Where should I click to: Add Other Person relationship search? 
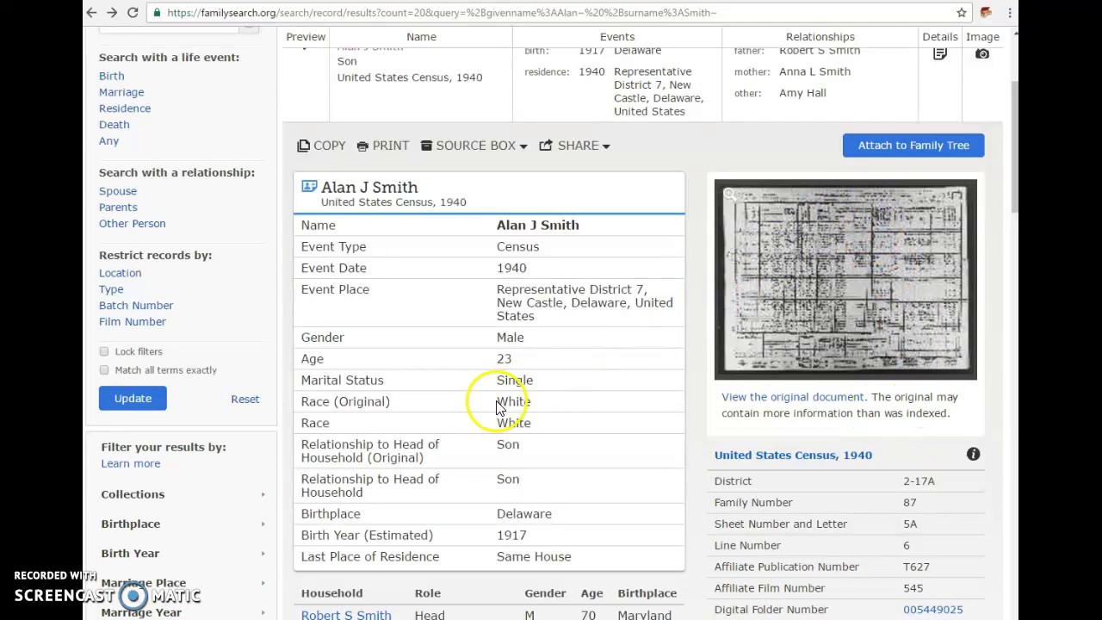133,224
